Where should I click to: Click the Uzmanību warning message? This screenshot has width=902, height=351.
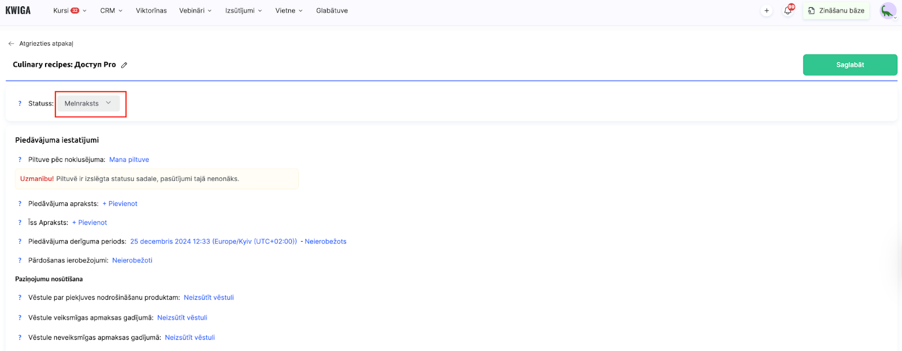157,179
